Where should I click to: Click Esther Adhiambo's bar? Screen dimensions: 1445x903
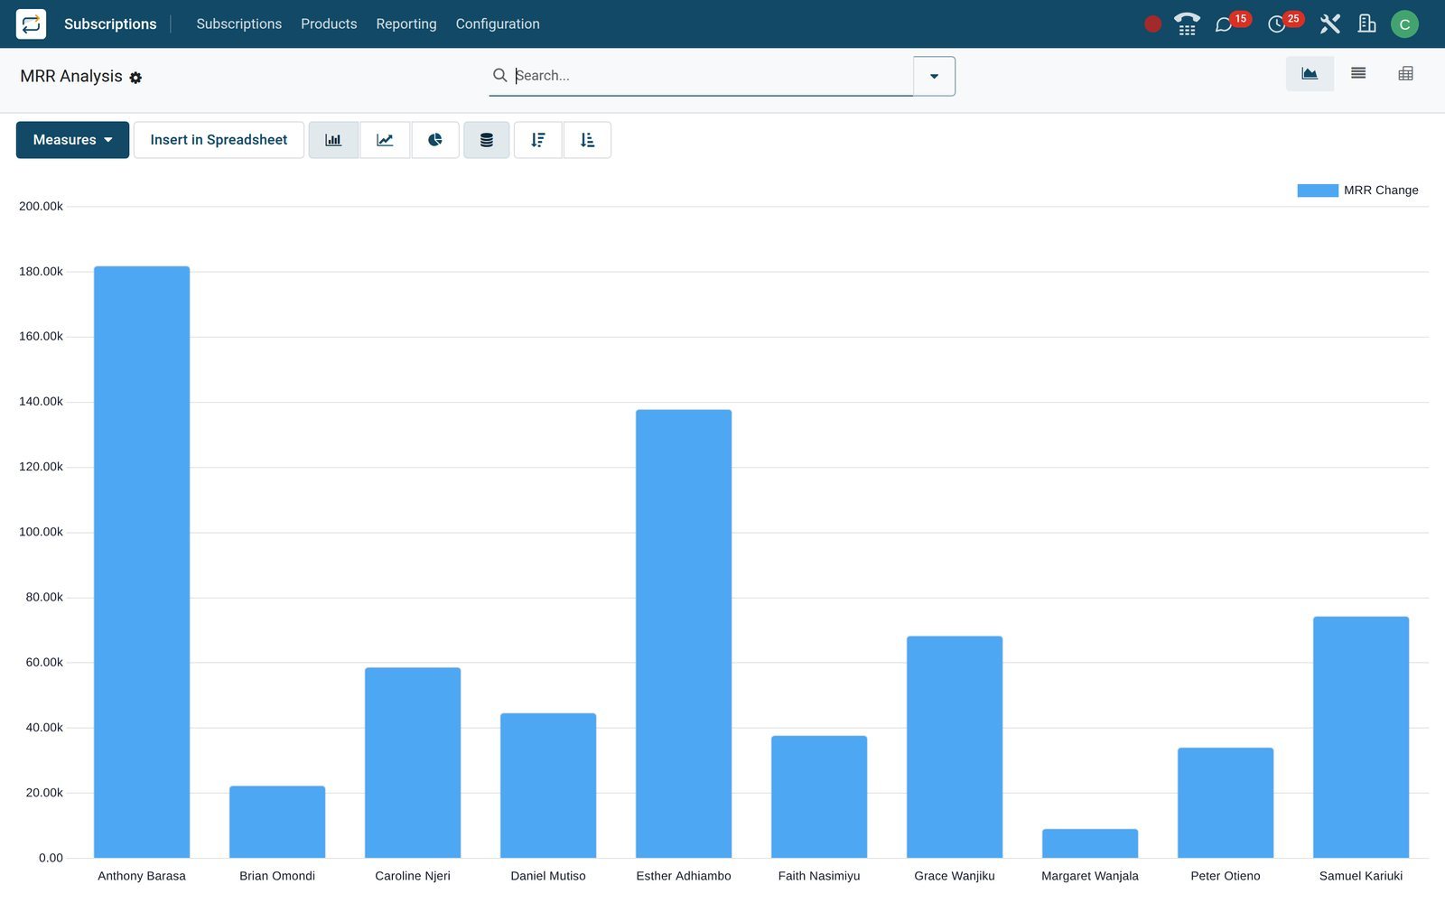(684, 634)
